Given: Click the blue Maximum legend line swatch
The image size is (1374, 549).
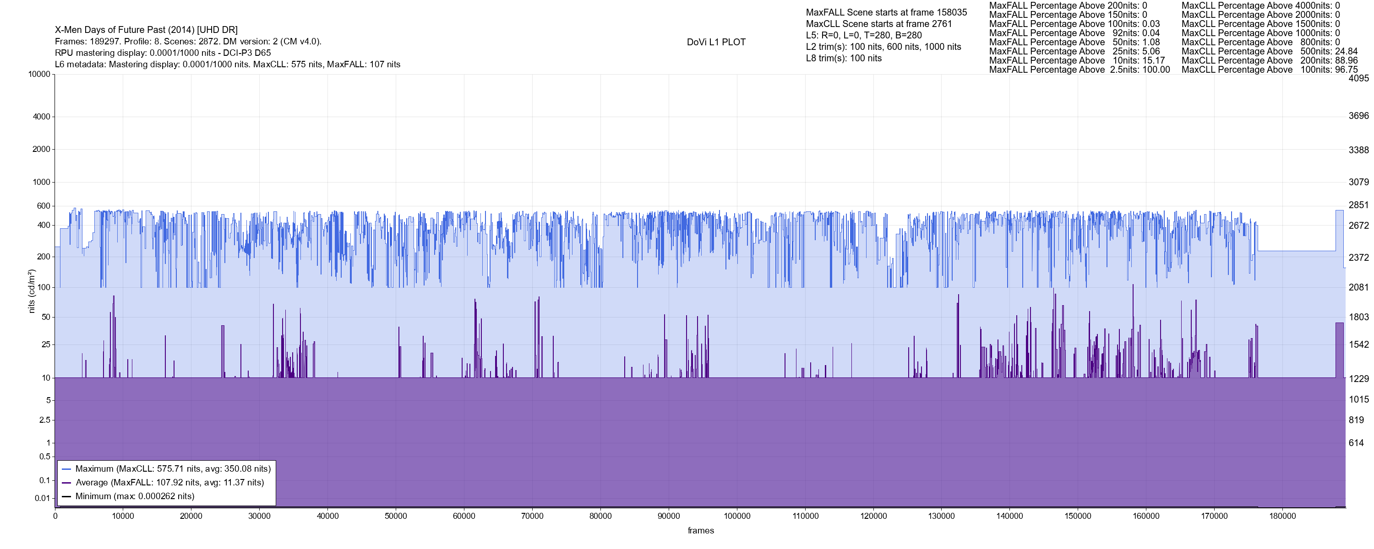Looking at the screenshot, I should tap(67, 469).
